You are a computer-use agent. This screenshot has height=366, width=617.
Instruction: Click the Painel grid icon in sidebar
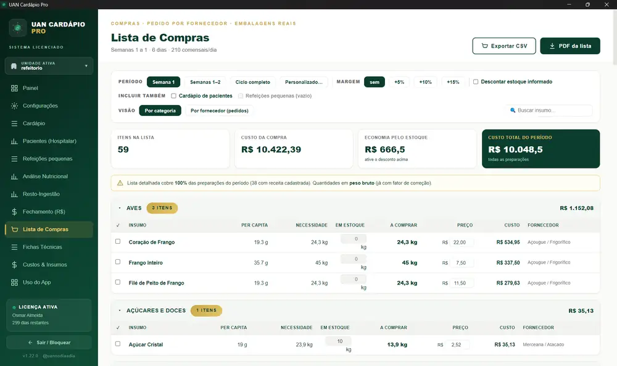[x=15, y=88]
